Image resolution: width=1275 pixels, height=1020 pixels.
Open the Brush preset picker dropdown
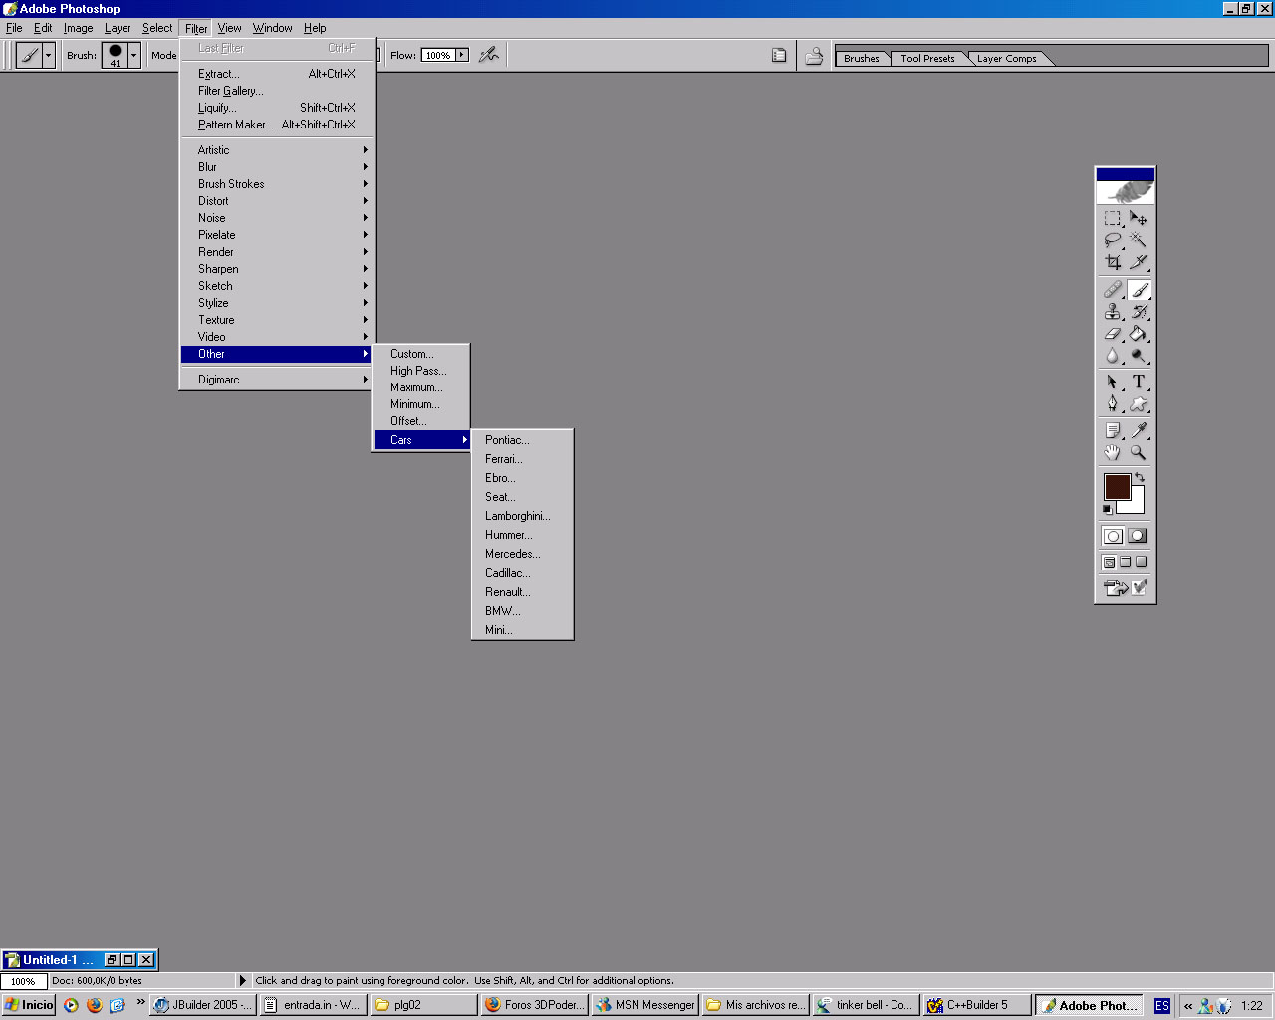(x=133, y=56)
